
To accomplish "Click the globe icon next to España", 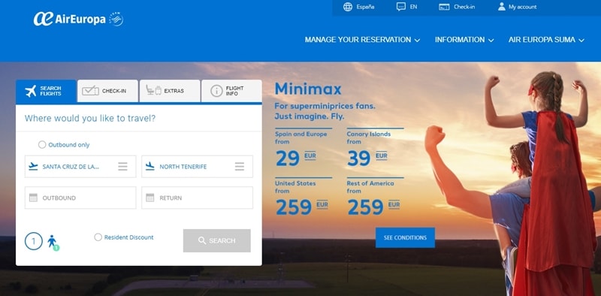I will point(348,7).
